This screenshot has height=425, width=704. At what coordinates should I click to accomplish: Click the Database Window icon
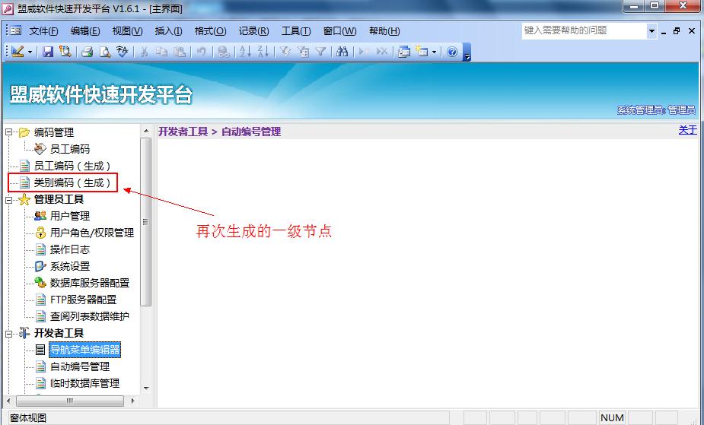click(x=403, y=52)
